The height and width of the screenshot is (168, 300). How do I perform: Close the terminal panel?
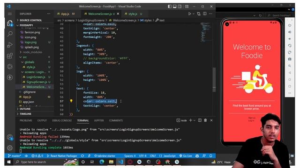[x=211, y=120]
